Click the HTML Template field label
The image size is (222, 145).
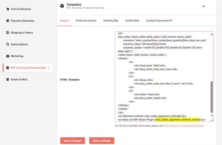coord(70,80)
